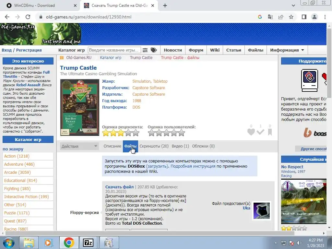Open the Windows Start button
Screen dimensions: 332x249
[x=8, y=243]
